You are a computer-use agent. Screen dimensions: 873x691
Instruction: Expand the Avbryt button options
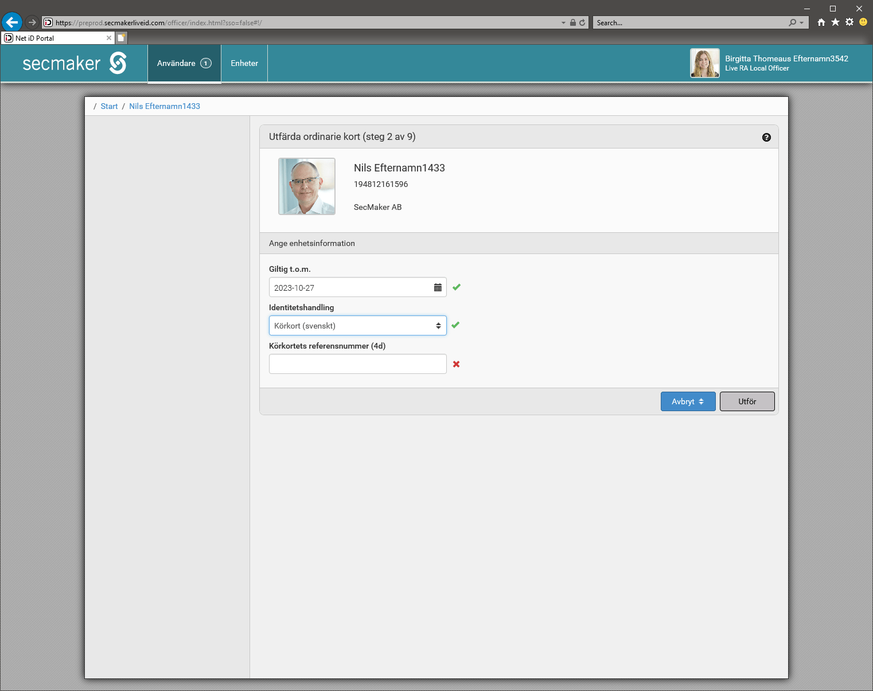point(688,401)
